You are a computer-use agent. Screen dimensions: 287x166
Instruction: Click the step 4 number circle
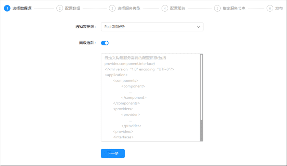[x=165, y=8]
